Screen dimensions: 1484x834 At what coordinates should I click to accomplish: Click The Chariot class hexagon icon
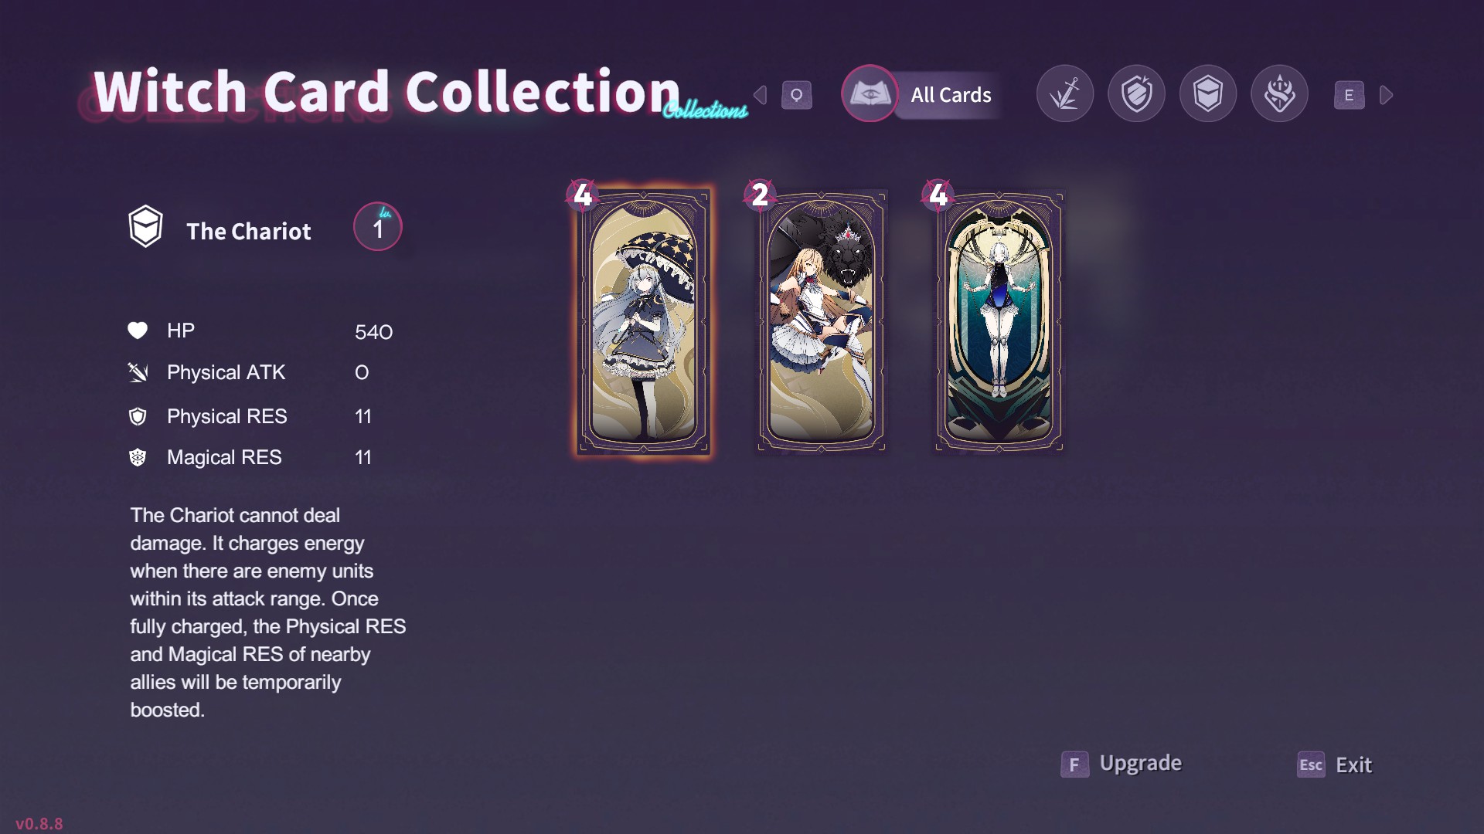coord(145,226)
